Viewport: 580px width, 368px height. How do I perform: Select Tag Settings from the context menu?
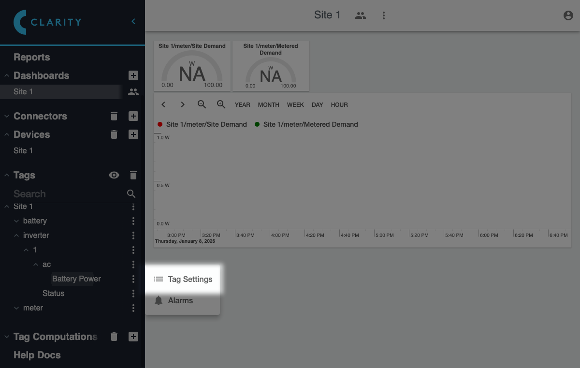coord(189,279)
